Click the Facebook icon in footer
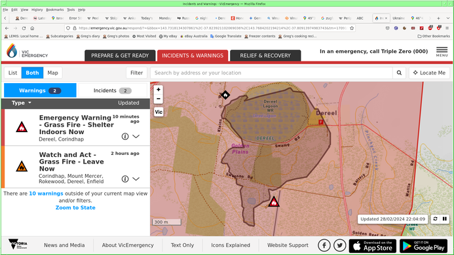 [x=324, y=245]
